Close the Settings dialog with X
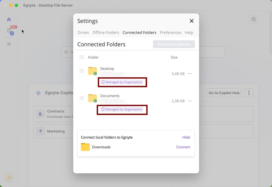The image size is (272, 187). pyautogui.click(x=191, y=21)
